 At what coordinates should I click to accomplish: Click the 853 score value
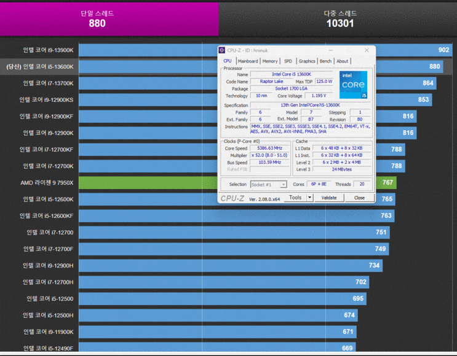(x=423, y=100)
